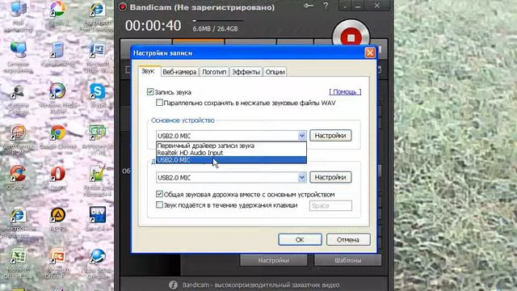Click the info icon in Bandicam footer

173,285
